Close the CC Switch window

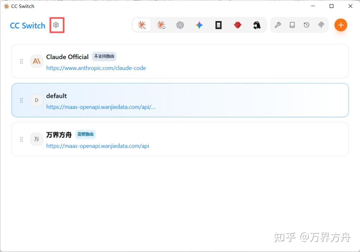[x=350, y=6]
